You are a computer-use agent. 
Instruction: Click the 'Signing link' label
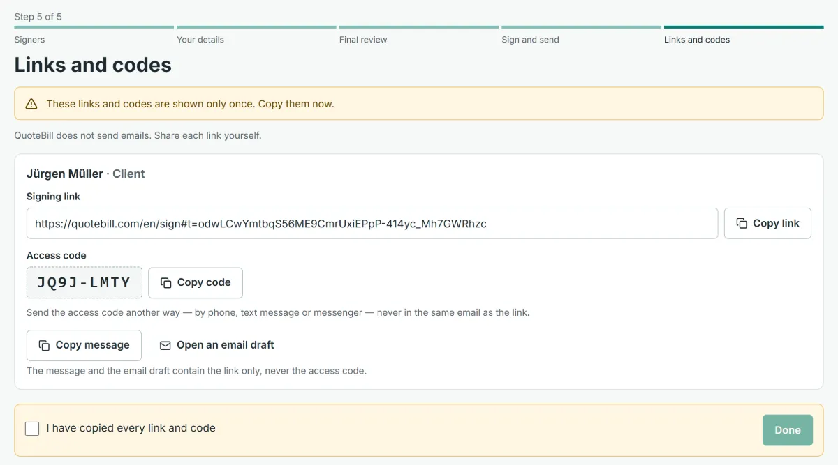pyautogui.click(x=53, y=197)
